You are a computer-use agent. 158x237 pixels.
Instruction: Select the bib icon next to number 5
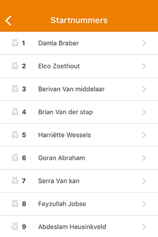pos(15,135)
